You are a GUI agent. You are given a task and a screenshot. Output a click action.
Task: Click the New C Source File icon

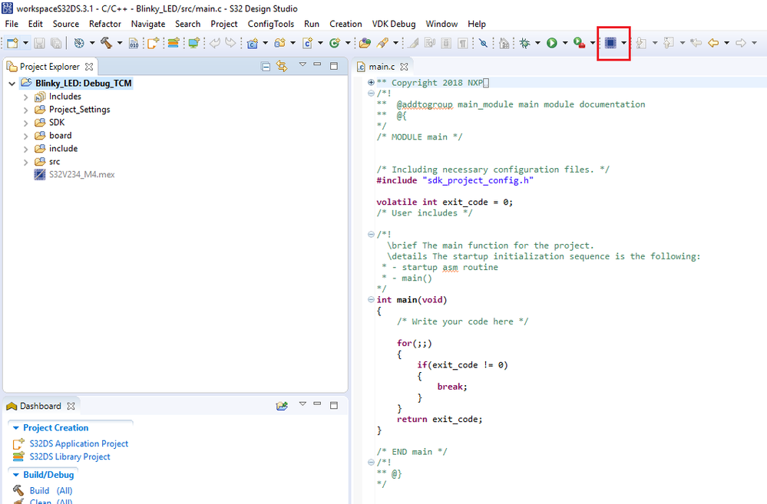tap(308, 43)
